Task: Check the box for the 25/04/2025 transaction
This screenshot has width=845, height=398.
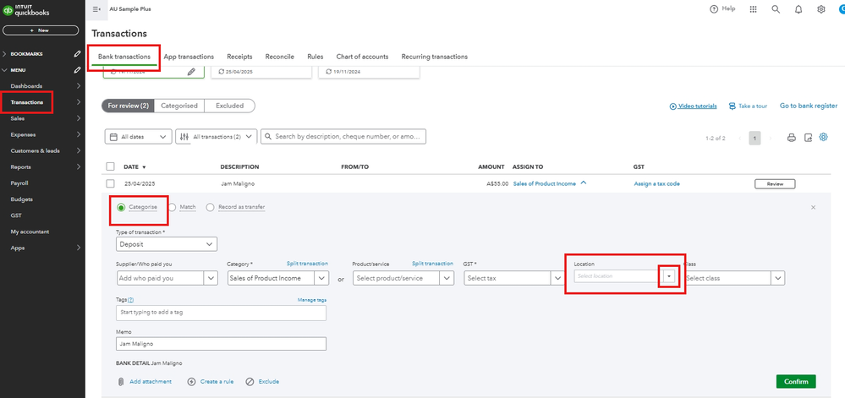Action: pos(111,183)
